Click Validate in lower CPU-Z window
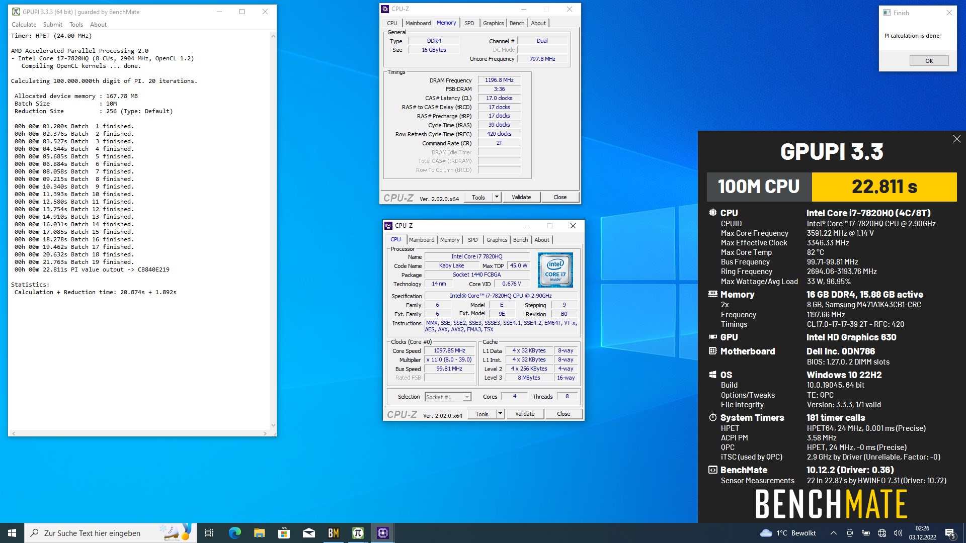 point(525,414)
